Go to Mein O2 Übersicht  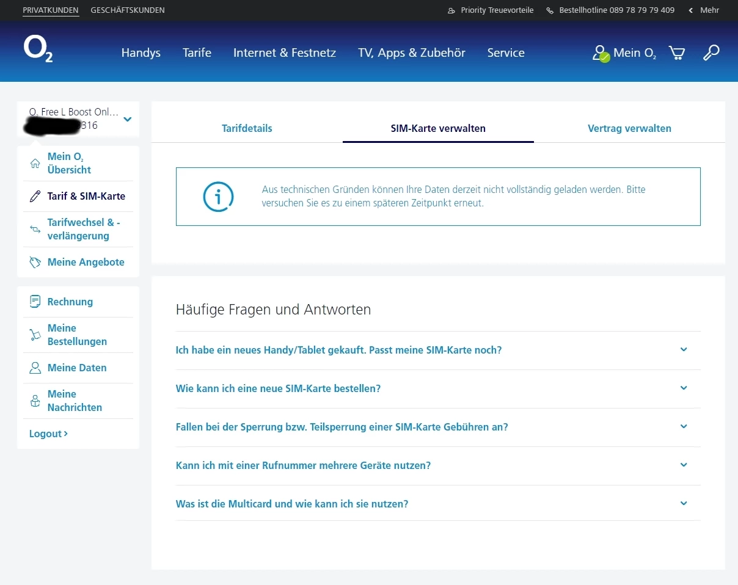[69, 163]
